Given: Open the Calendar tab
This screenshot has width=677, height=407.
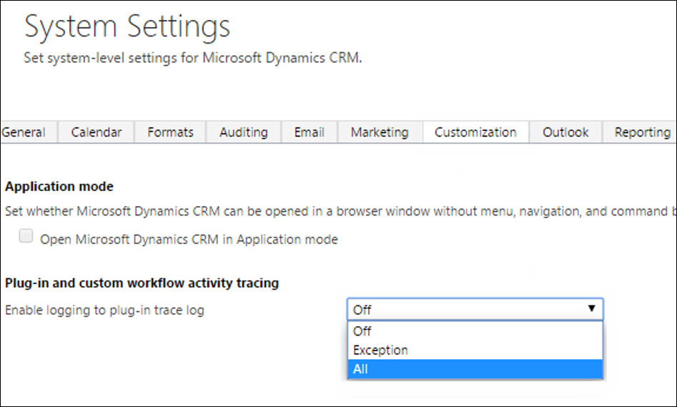Looking at the screenshot, I should (x=96, y=132).
